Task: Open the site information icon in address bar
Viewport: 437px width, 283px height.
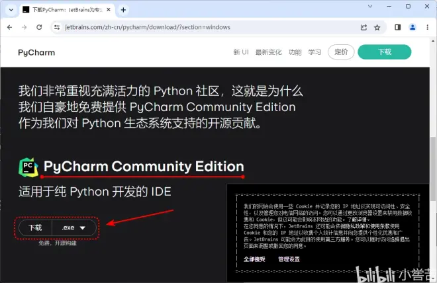Action: pyautogui.click(x=57, y=27)
